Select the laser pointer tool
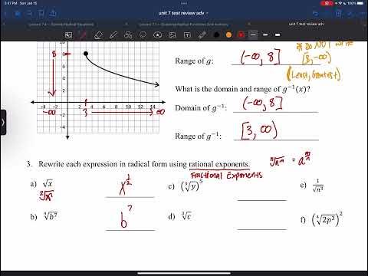368x276 pixels. click(202, 35)
